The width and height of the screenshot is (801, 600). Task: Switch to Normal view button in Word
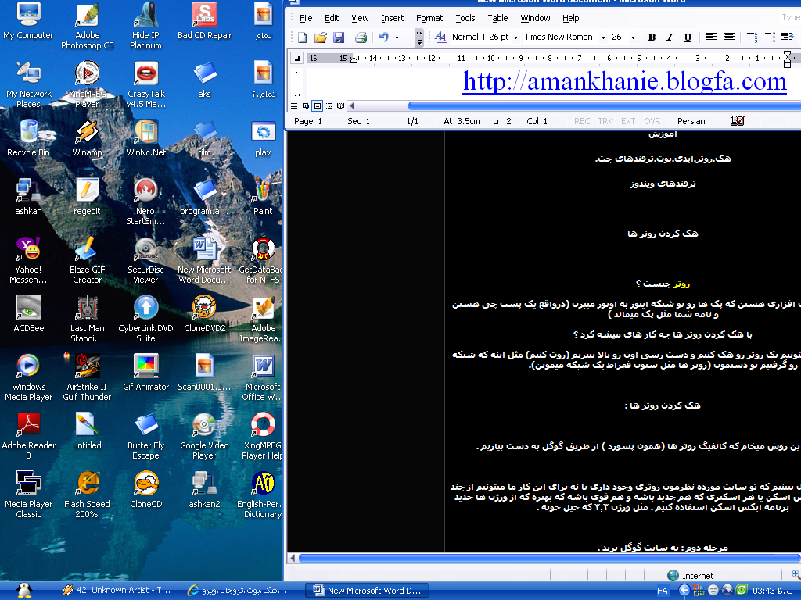[x=294, y=105]
